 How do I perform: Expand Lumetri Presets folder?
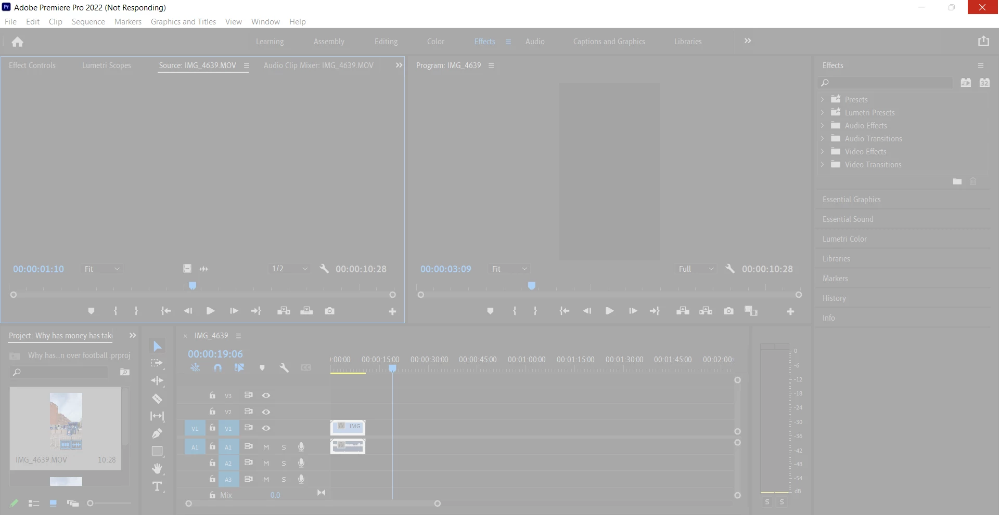tap(822, 112)
